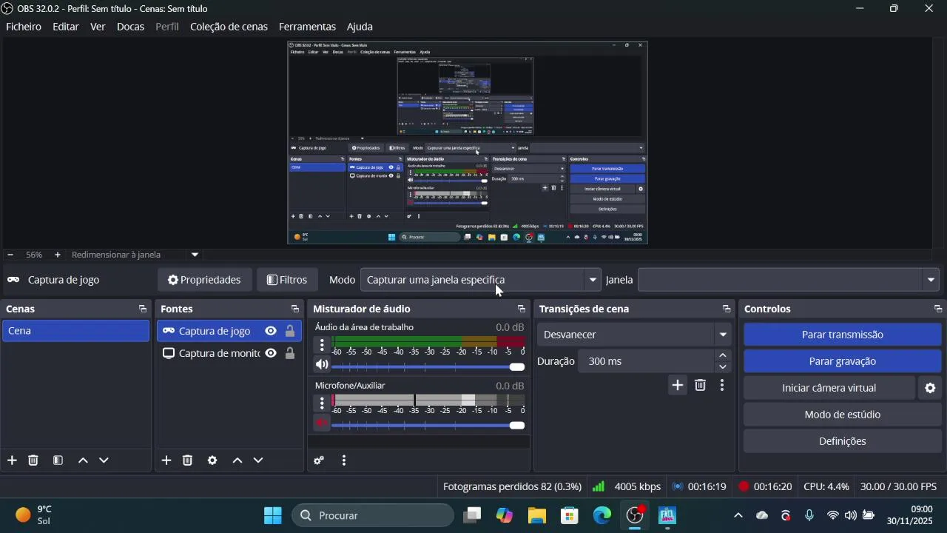Viewport: 947px width, 533px height.
Task: Open the Ferramentas menu
Action: tap(307, 27)
